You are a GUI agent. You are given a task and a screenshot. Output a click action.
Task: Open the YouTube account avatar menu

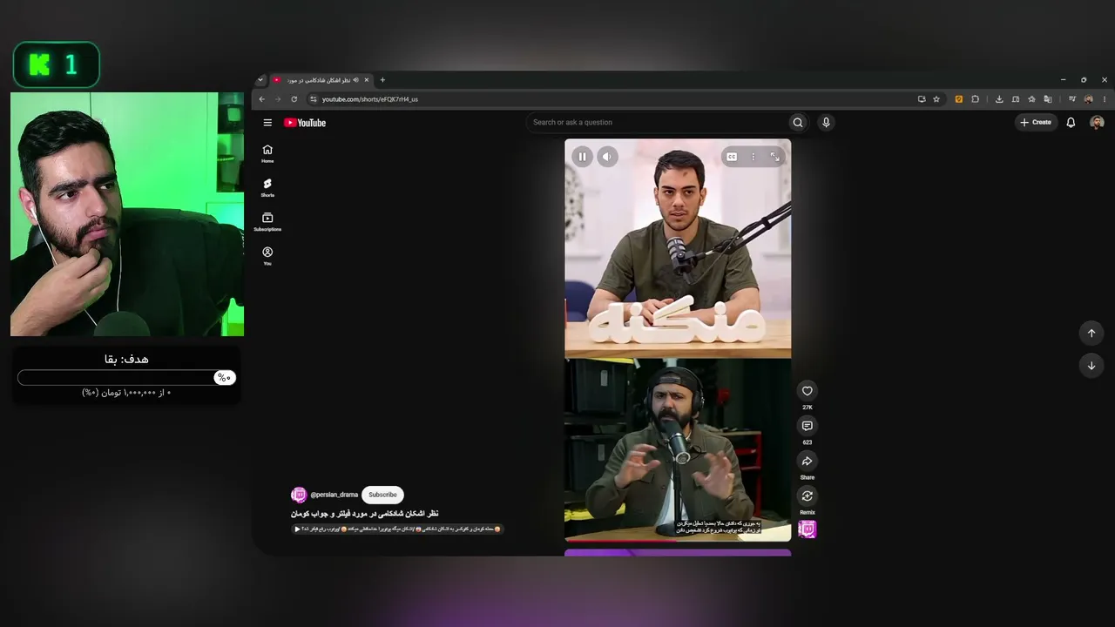pyautogui.click(x=1097, y=123)
